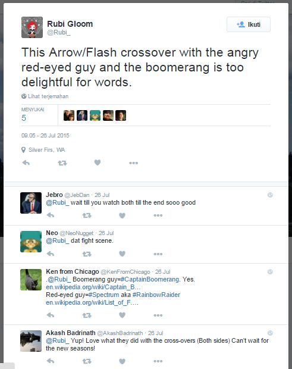The image size is (292, 369).
Task: Like Jebro's reply tweet
Action: tap(122, 215)
